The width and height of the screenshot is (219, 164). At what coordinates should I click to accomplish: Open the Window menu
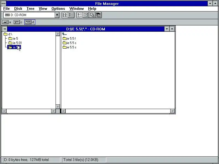pos(77,9)
